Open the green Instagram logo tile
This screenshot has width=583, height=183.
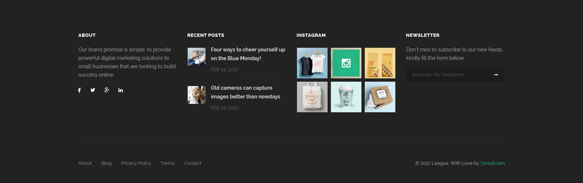pos(346,63)
